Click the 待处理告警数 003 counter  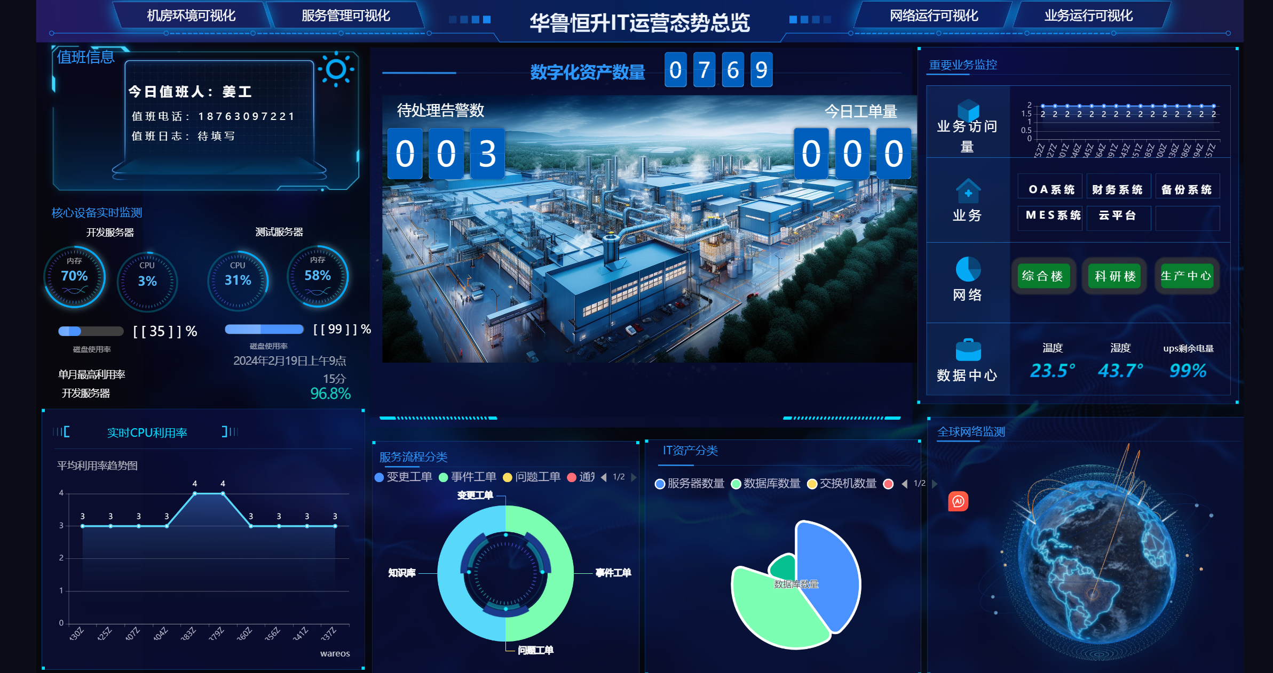coord(446,154)
